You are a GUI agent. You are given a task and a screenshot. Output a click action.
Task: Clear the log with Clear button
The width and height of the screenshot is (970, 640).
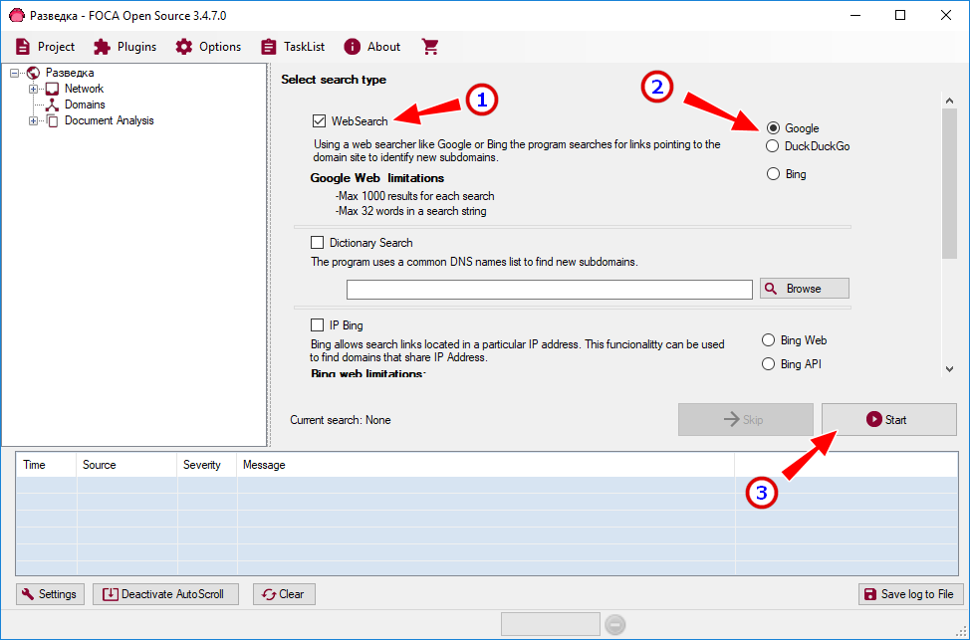coord(284,594)
